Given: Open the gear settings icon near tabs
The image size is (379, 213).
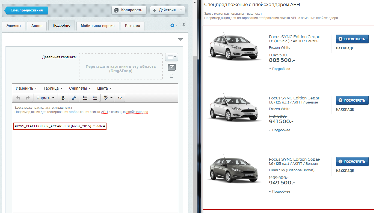Looking at the screenshot, I should (172, 25).
